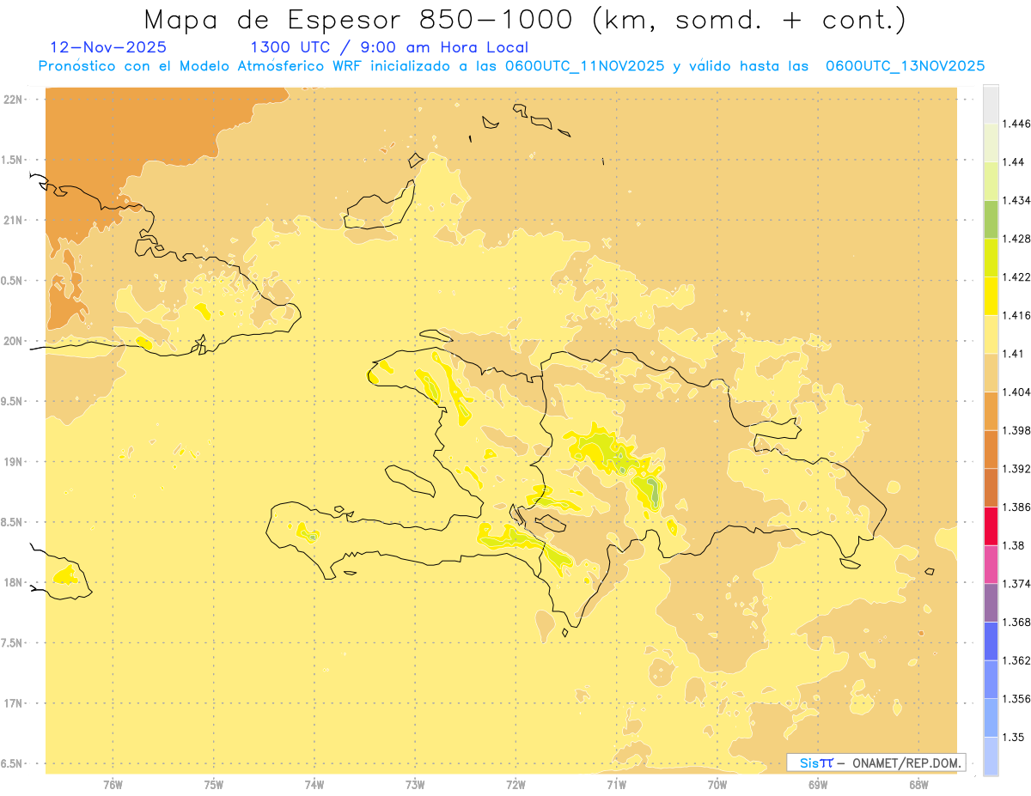
Task: Click the '73W' longitude label
Action: 415,784
